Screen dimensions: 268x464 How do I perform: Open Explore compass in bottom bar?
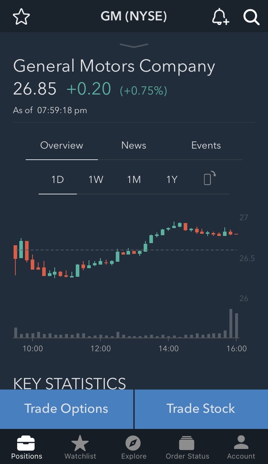[x=134, y=447]
